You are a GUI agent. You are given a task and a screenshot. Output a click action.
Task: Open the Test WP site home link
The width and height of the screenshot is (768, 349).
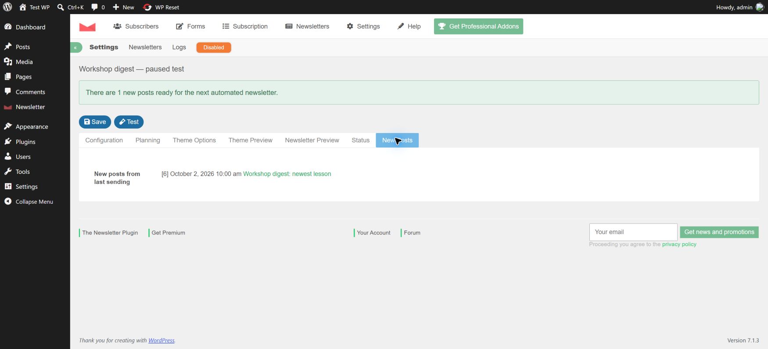[34, 7]
